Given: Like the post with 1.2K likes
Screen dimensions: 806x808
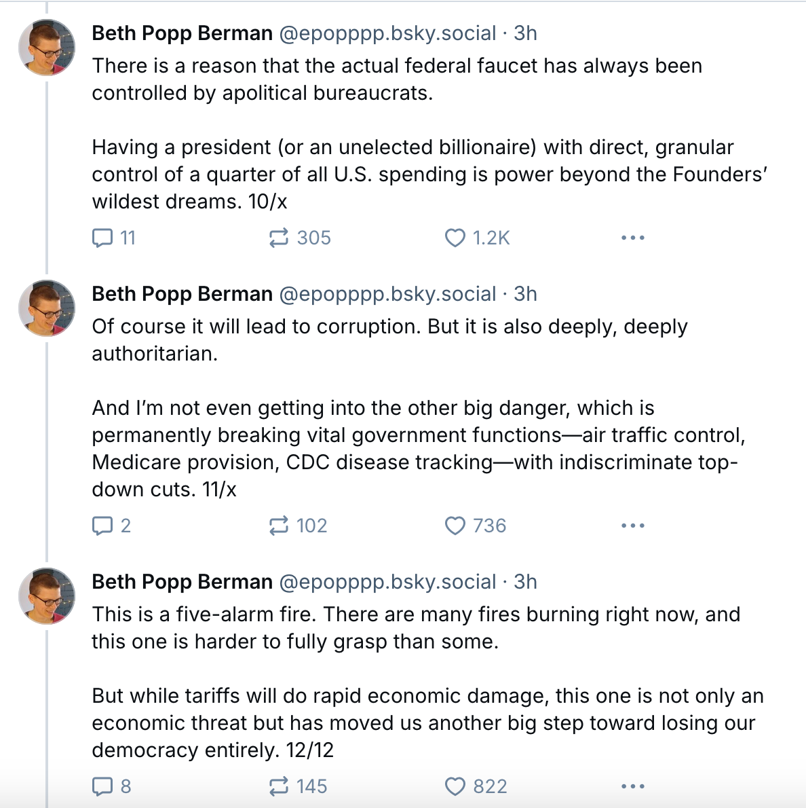Looking at the screenshot, I should (x=455, y=238).
